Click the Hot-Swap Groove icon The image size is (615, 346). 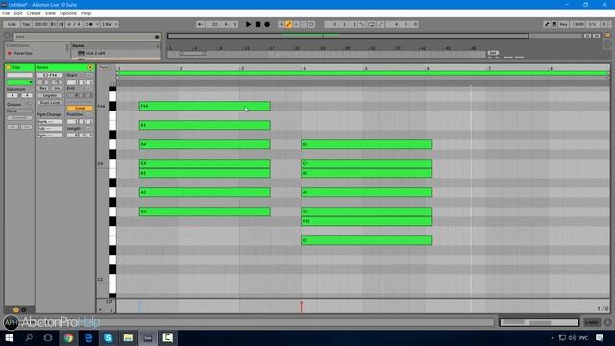tap(29, 105)
